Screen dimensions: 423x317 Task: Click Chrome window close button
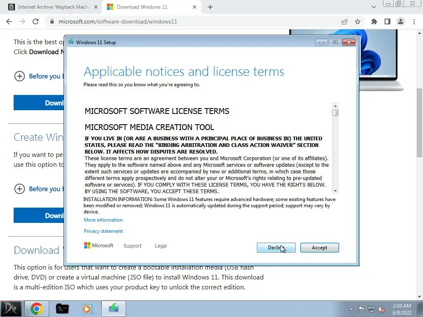click(x=413, y=3)
